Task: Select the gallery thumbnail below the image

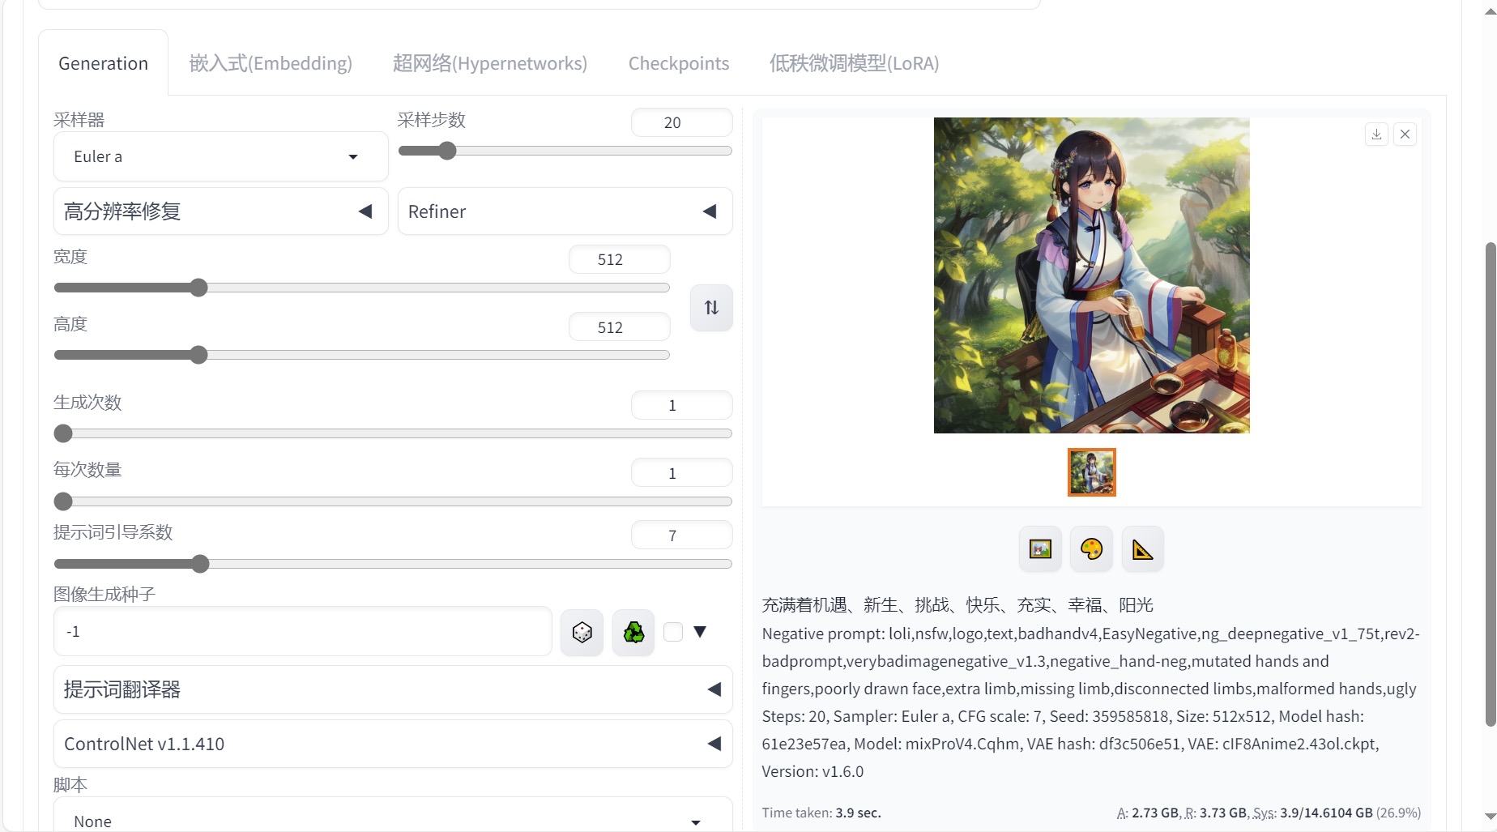Action: click(x=1091, y=472)
